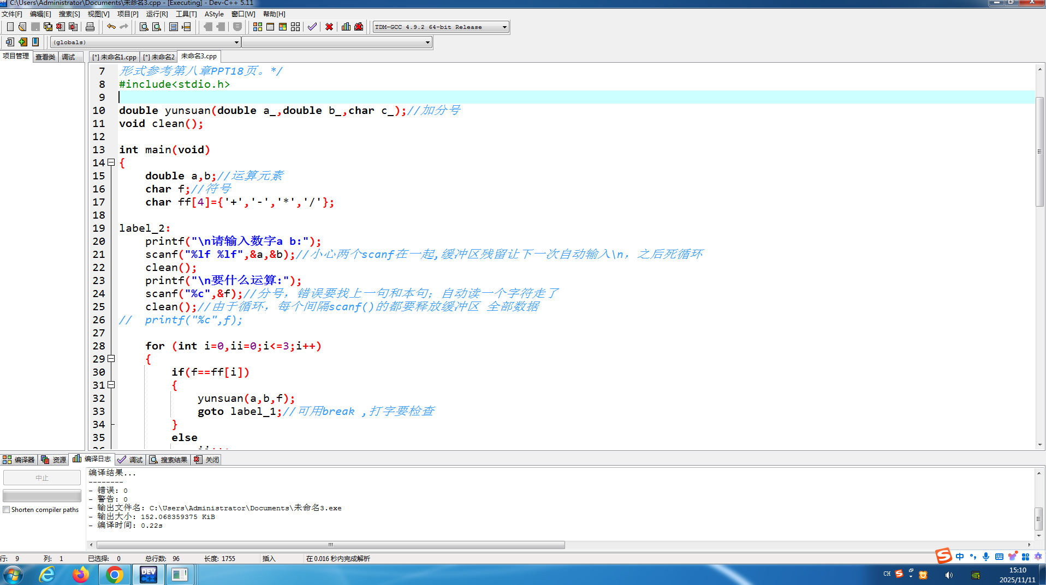Open the 资源 bottom panel tab

pos(54,460)
